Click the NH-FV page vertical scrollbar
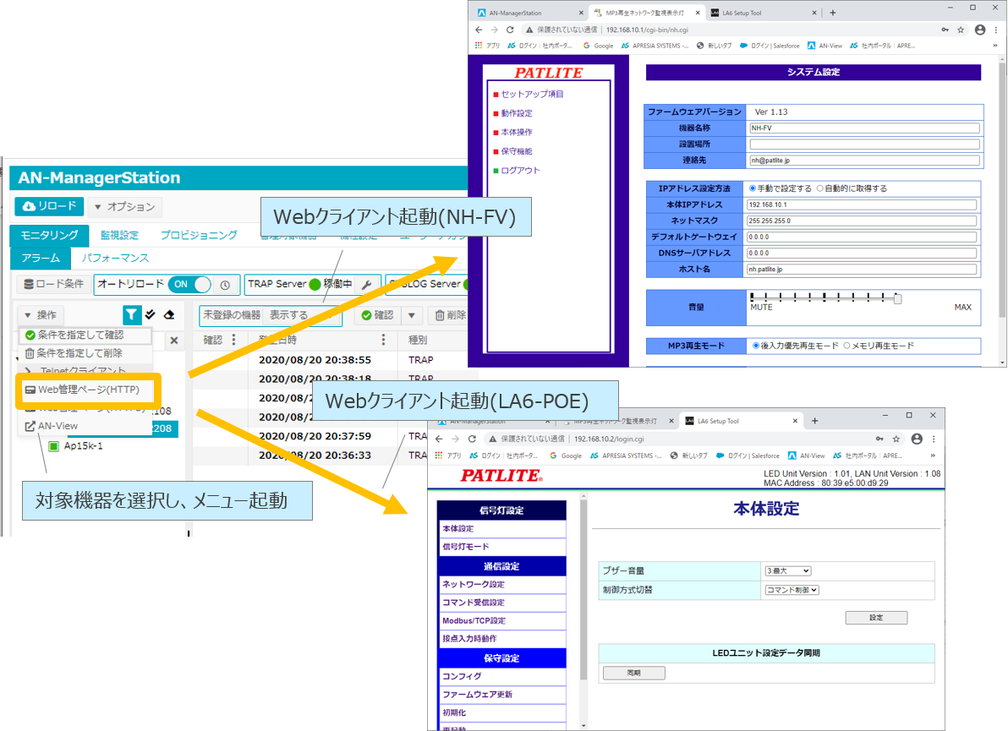This screenshot has width=1008, height=731. coord(1001,189)
